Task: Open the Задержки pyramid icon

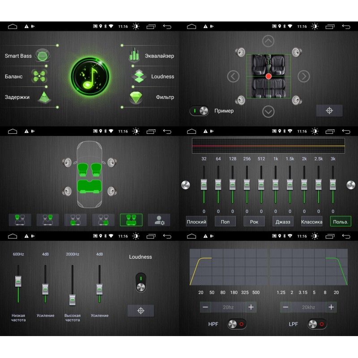Action: pyautogui.click(x=44, y=97)
